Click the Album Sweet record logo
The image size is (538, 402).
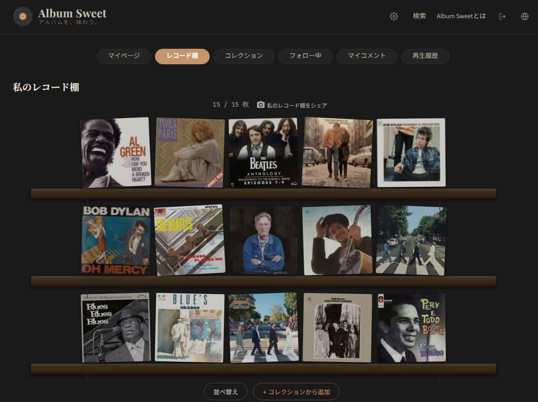(22, 16)
